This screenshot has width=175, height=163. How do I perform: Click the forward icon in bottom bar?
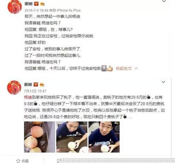[x=59, y=161]
